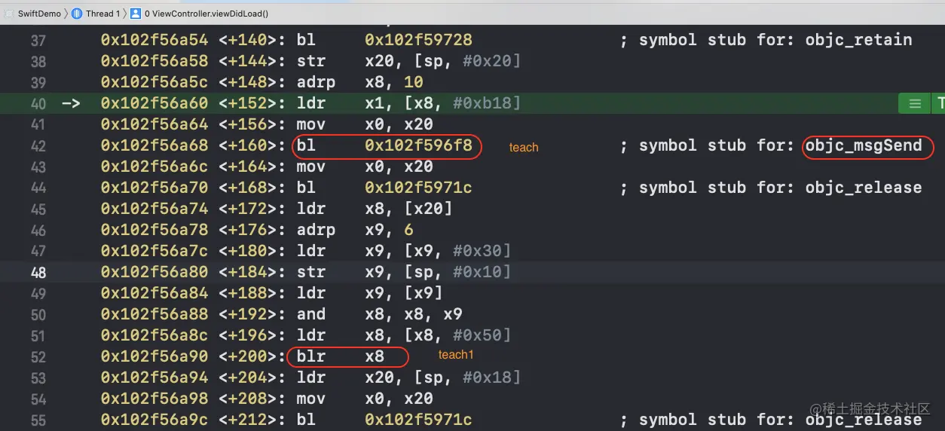Click operand 'x8, 10' on the adrp line
The width and height of the screenshot is (945, 431).
394,82
